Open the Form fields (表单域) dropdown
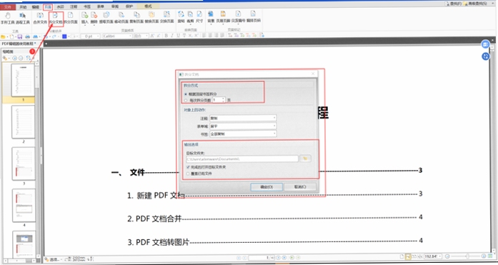498x265 pixels. 243,126
